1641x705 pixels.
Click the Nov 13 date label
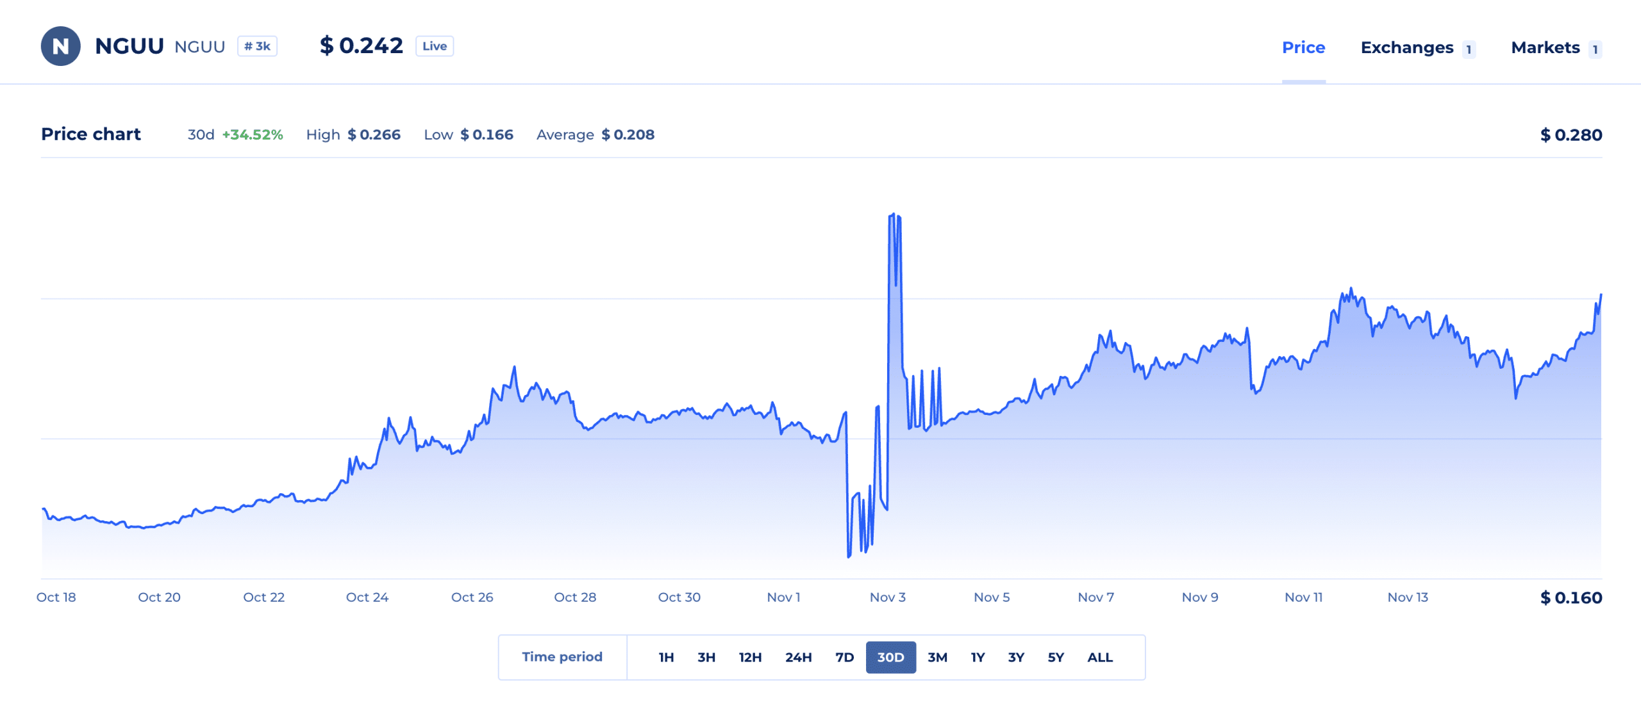click(1408, 597)
